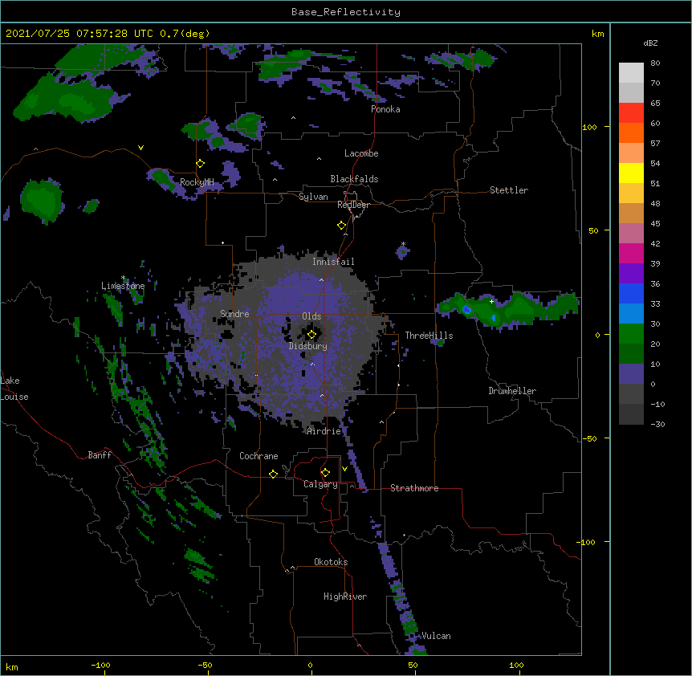Viewport: 692px width, 676px height.
Task: Click the yellow V marker east of Calgary
Action: [x=344, y=469]
